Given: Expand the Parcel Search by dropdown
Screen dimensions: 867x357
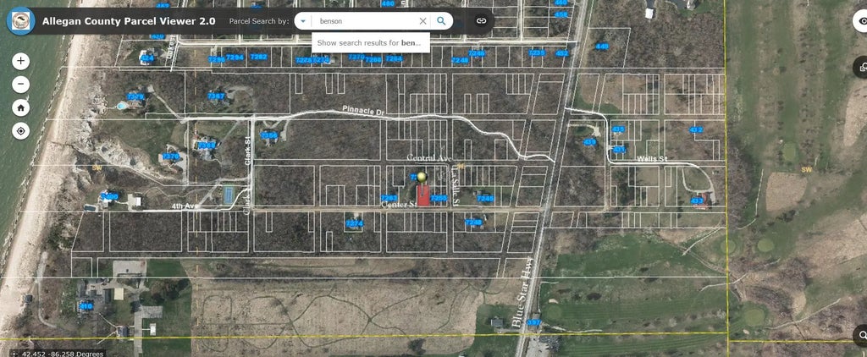Looking at the screenshot, I should pyautogui.click(x=302, y=21).
